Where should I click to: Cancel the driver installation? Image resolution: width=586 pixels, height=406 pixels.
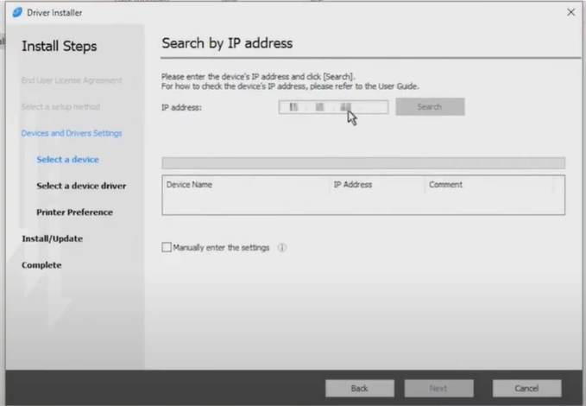526,389
